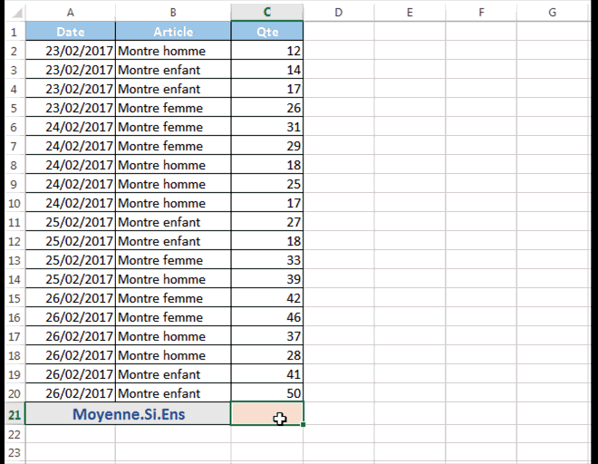Click empty cell D5

tap(339, 108)
